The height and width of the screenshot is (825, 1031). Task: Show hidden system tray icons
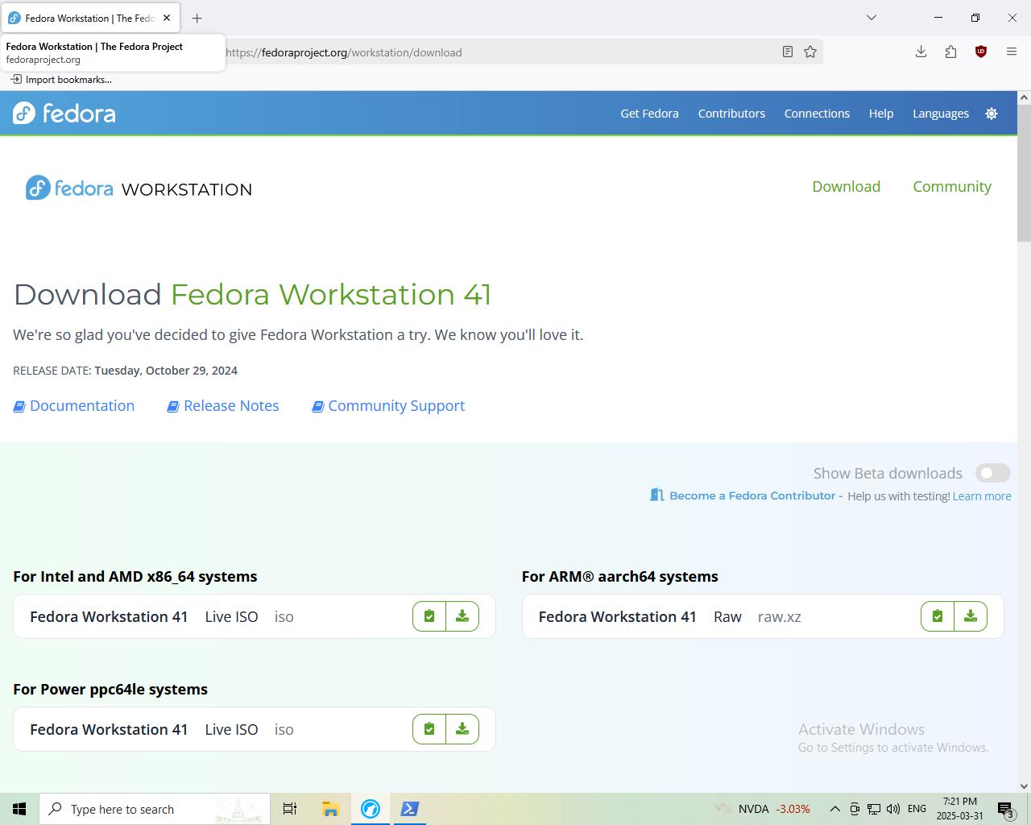click(x=834, y=809)
